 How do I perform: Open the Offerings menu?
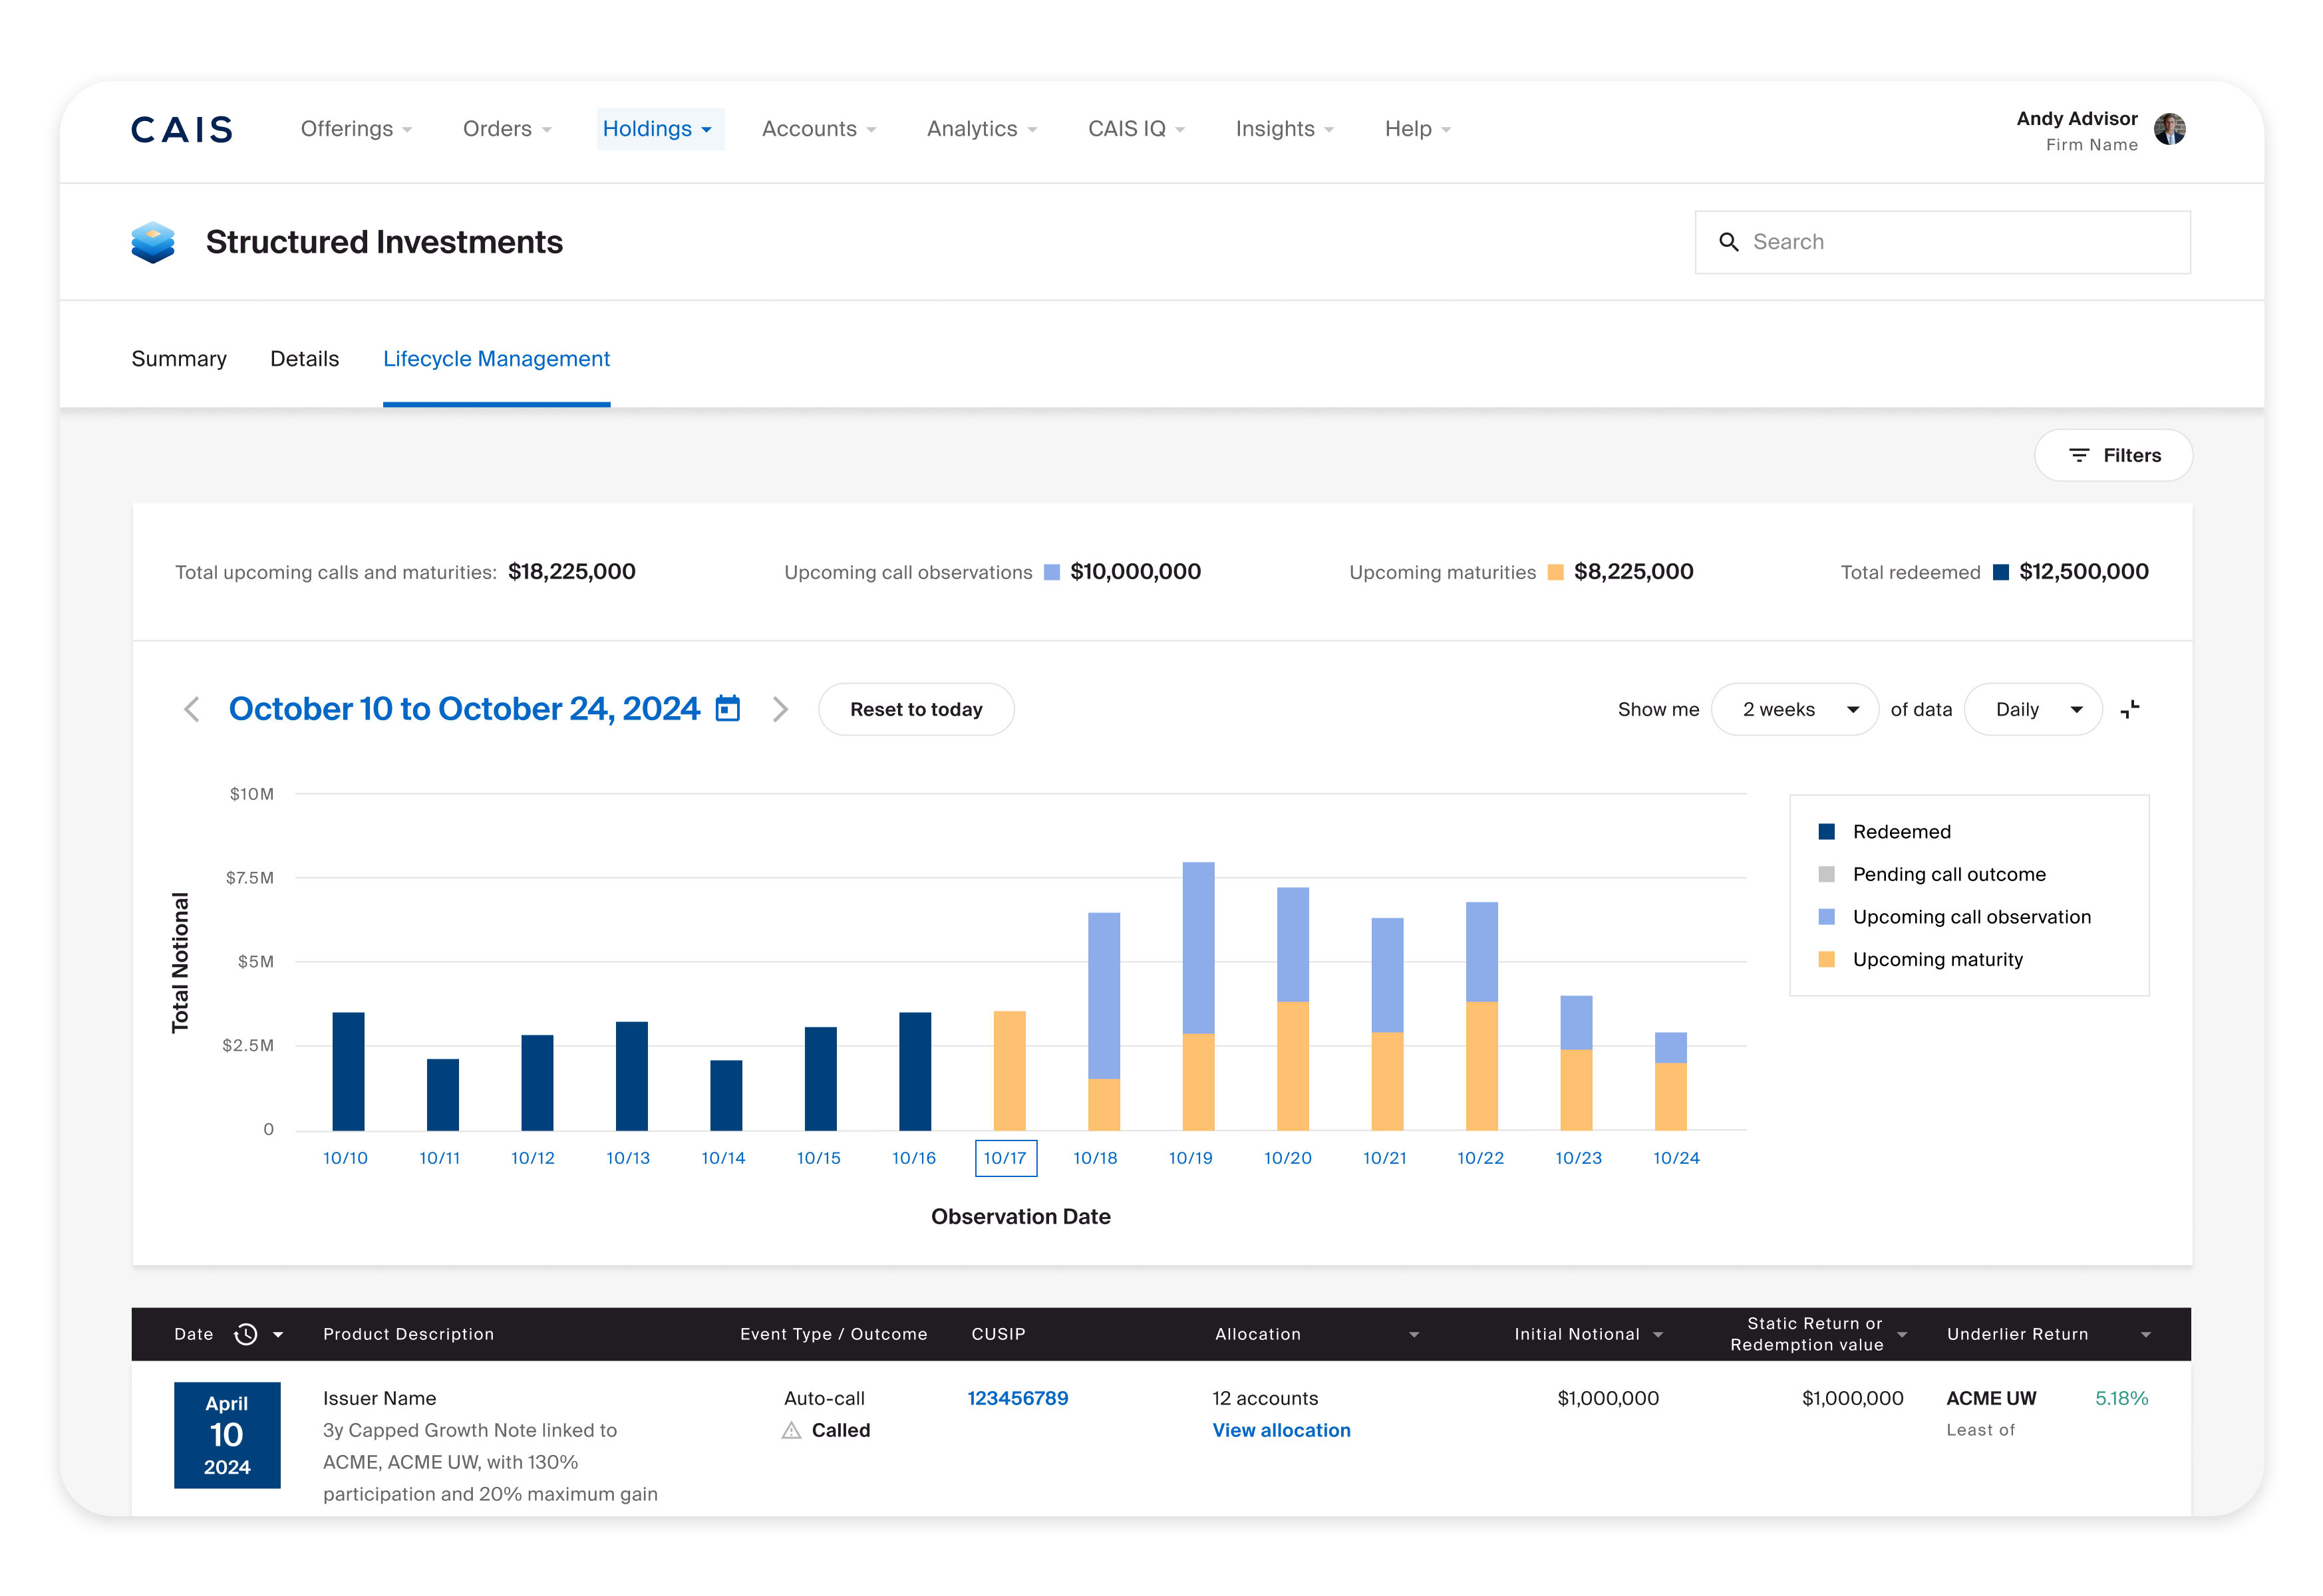coord(356,129)
